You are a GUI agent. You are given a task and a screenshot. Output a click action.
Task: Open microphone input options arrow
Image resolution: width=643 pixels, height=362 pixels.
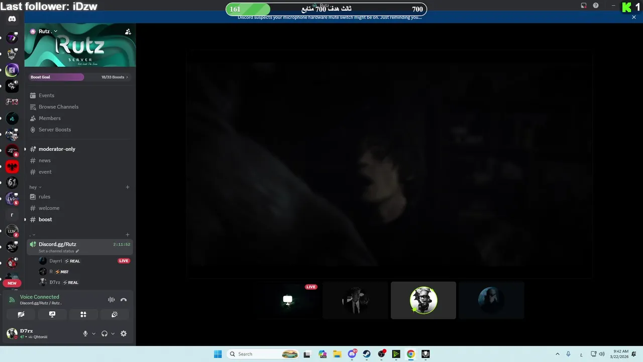tap(93, 333)
